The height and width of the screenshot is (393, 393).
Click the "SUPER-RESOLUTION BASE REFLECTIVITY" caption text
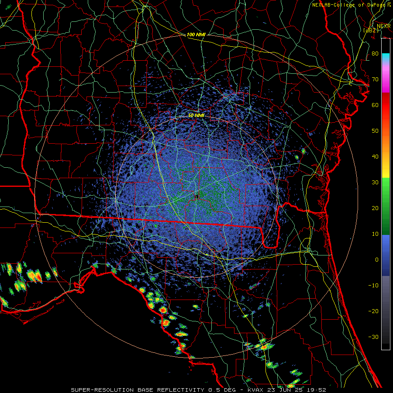click(138, 390)
